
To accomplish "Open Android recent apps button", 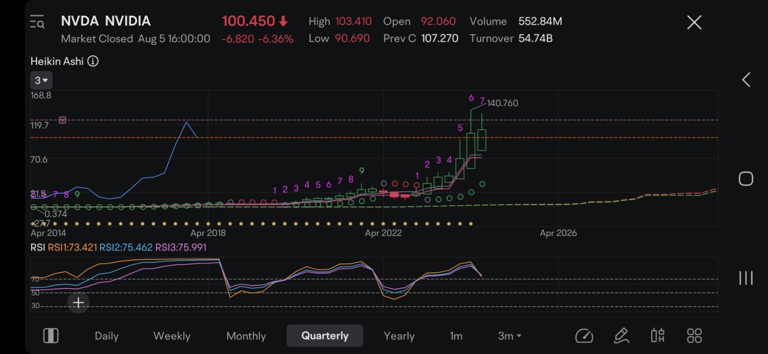I will 746,278.
